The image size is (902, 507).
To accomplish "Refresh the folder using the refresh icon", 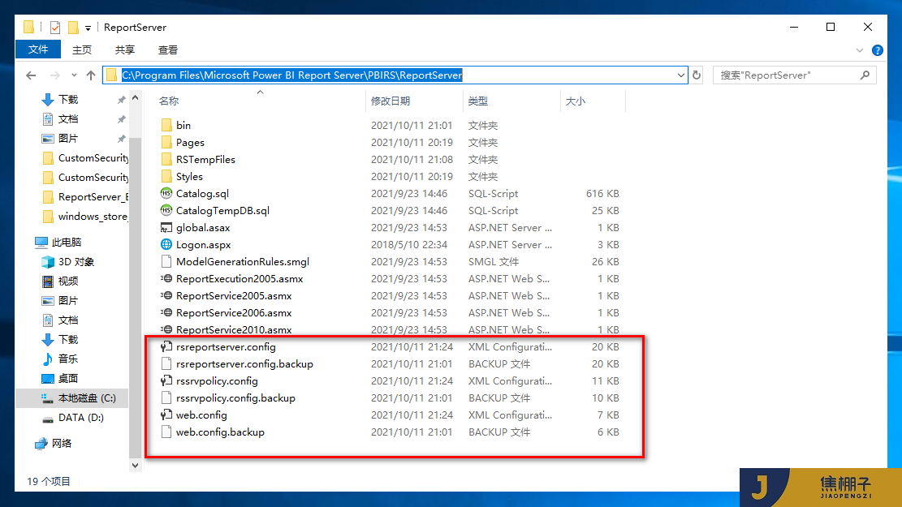I will 697,75.
